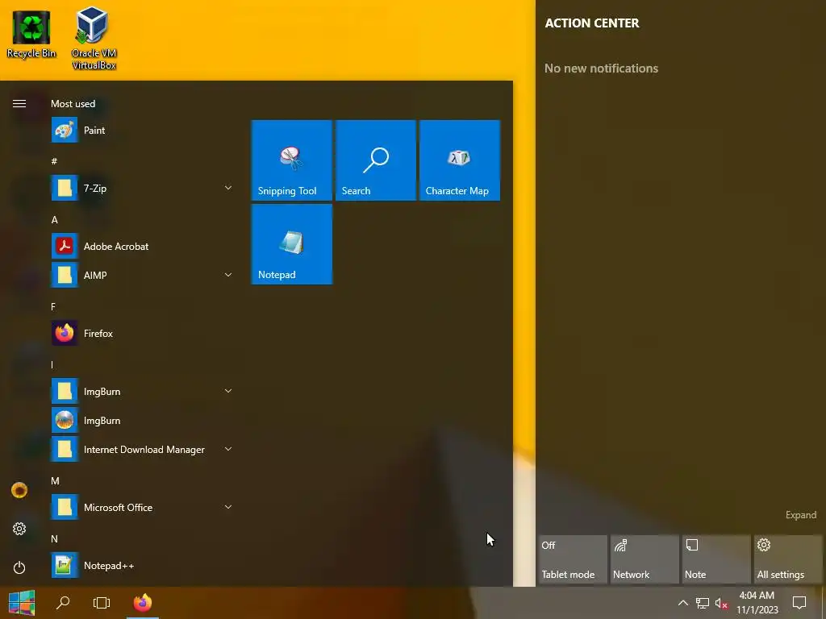826x619 pixels.
Task: Open Paint from the Most used list
Action: pyautogui.click(x=142, y=130)
